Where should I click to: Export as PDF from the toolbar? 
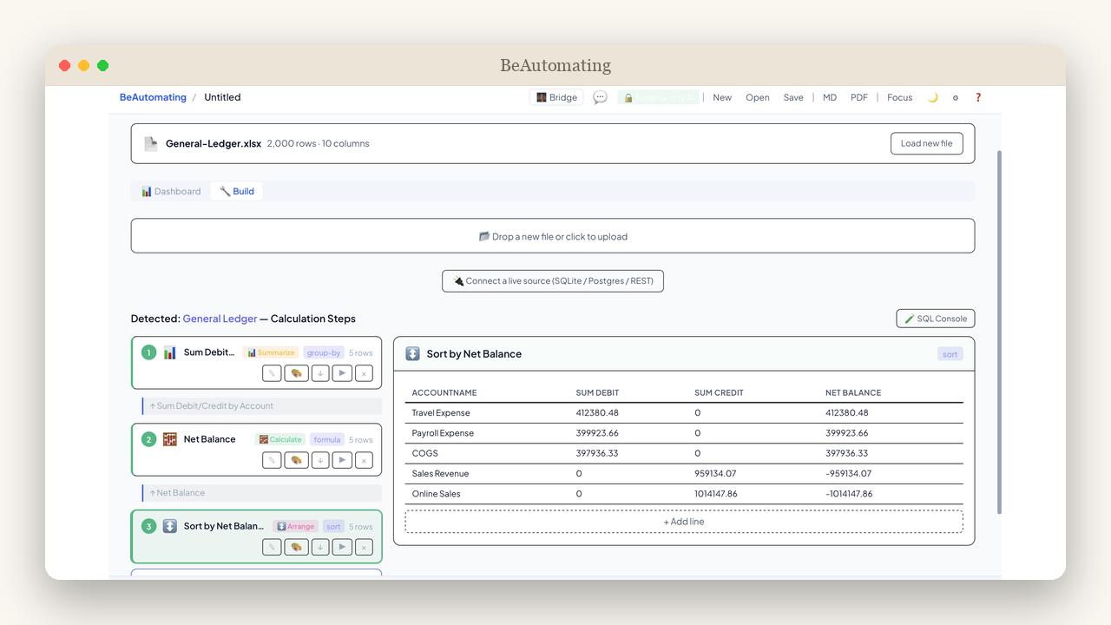858,97
